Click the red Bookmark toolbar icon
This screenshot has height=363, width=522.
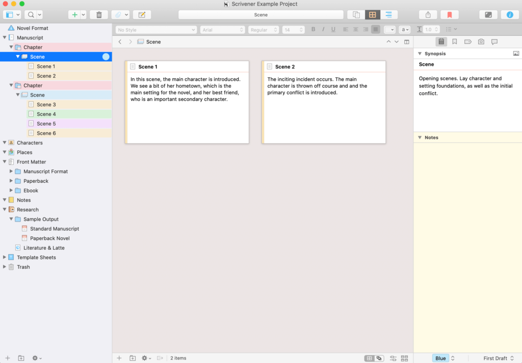[x=450, y=15]
